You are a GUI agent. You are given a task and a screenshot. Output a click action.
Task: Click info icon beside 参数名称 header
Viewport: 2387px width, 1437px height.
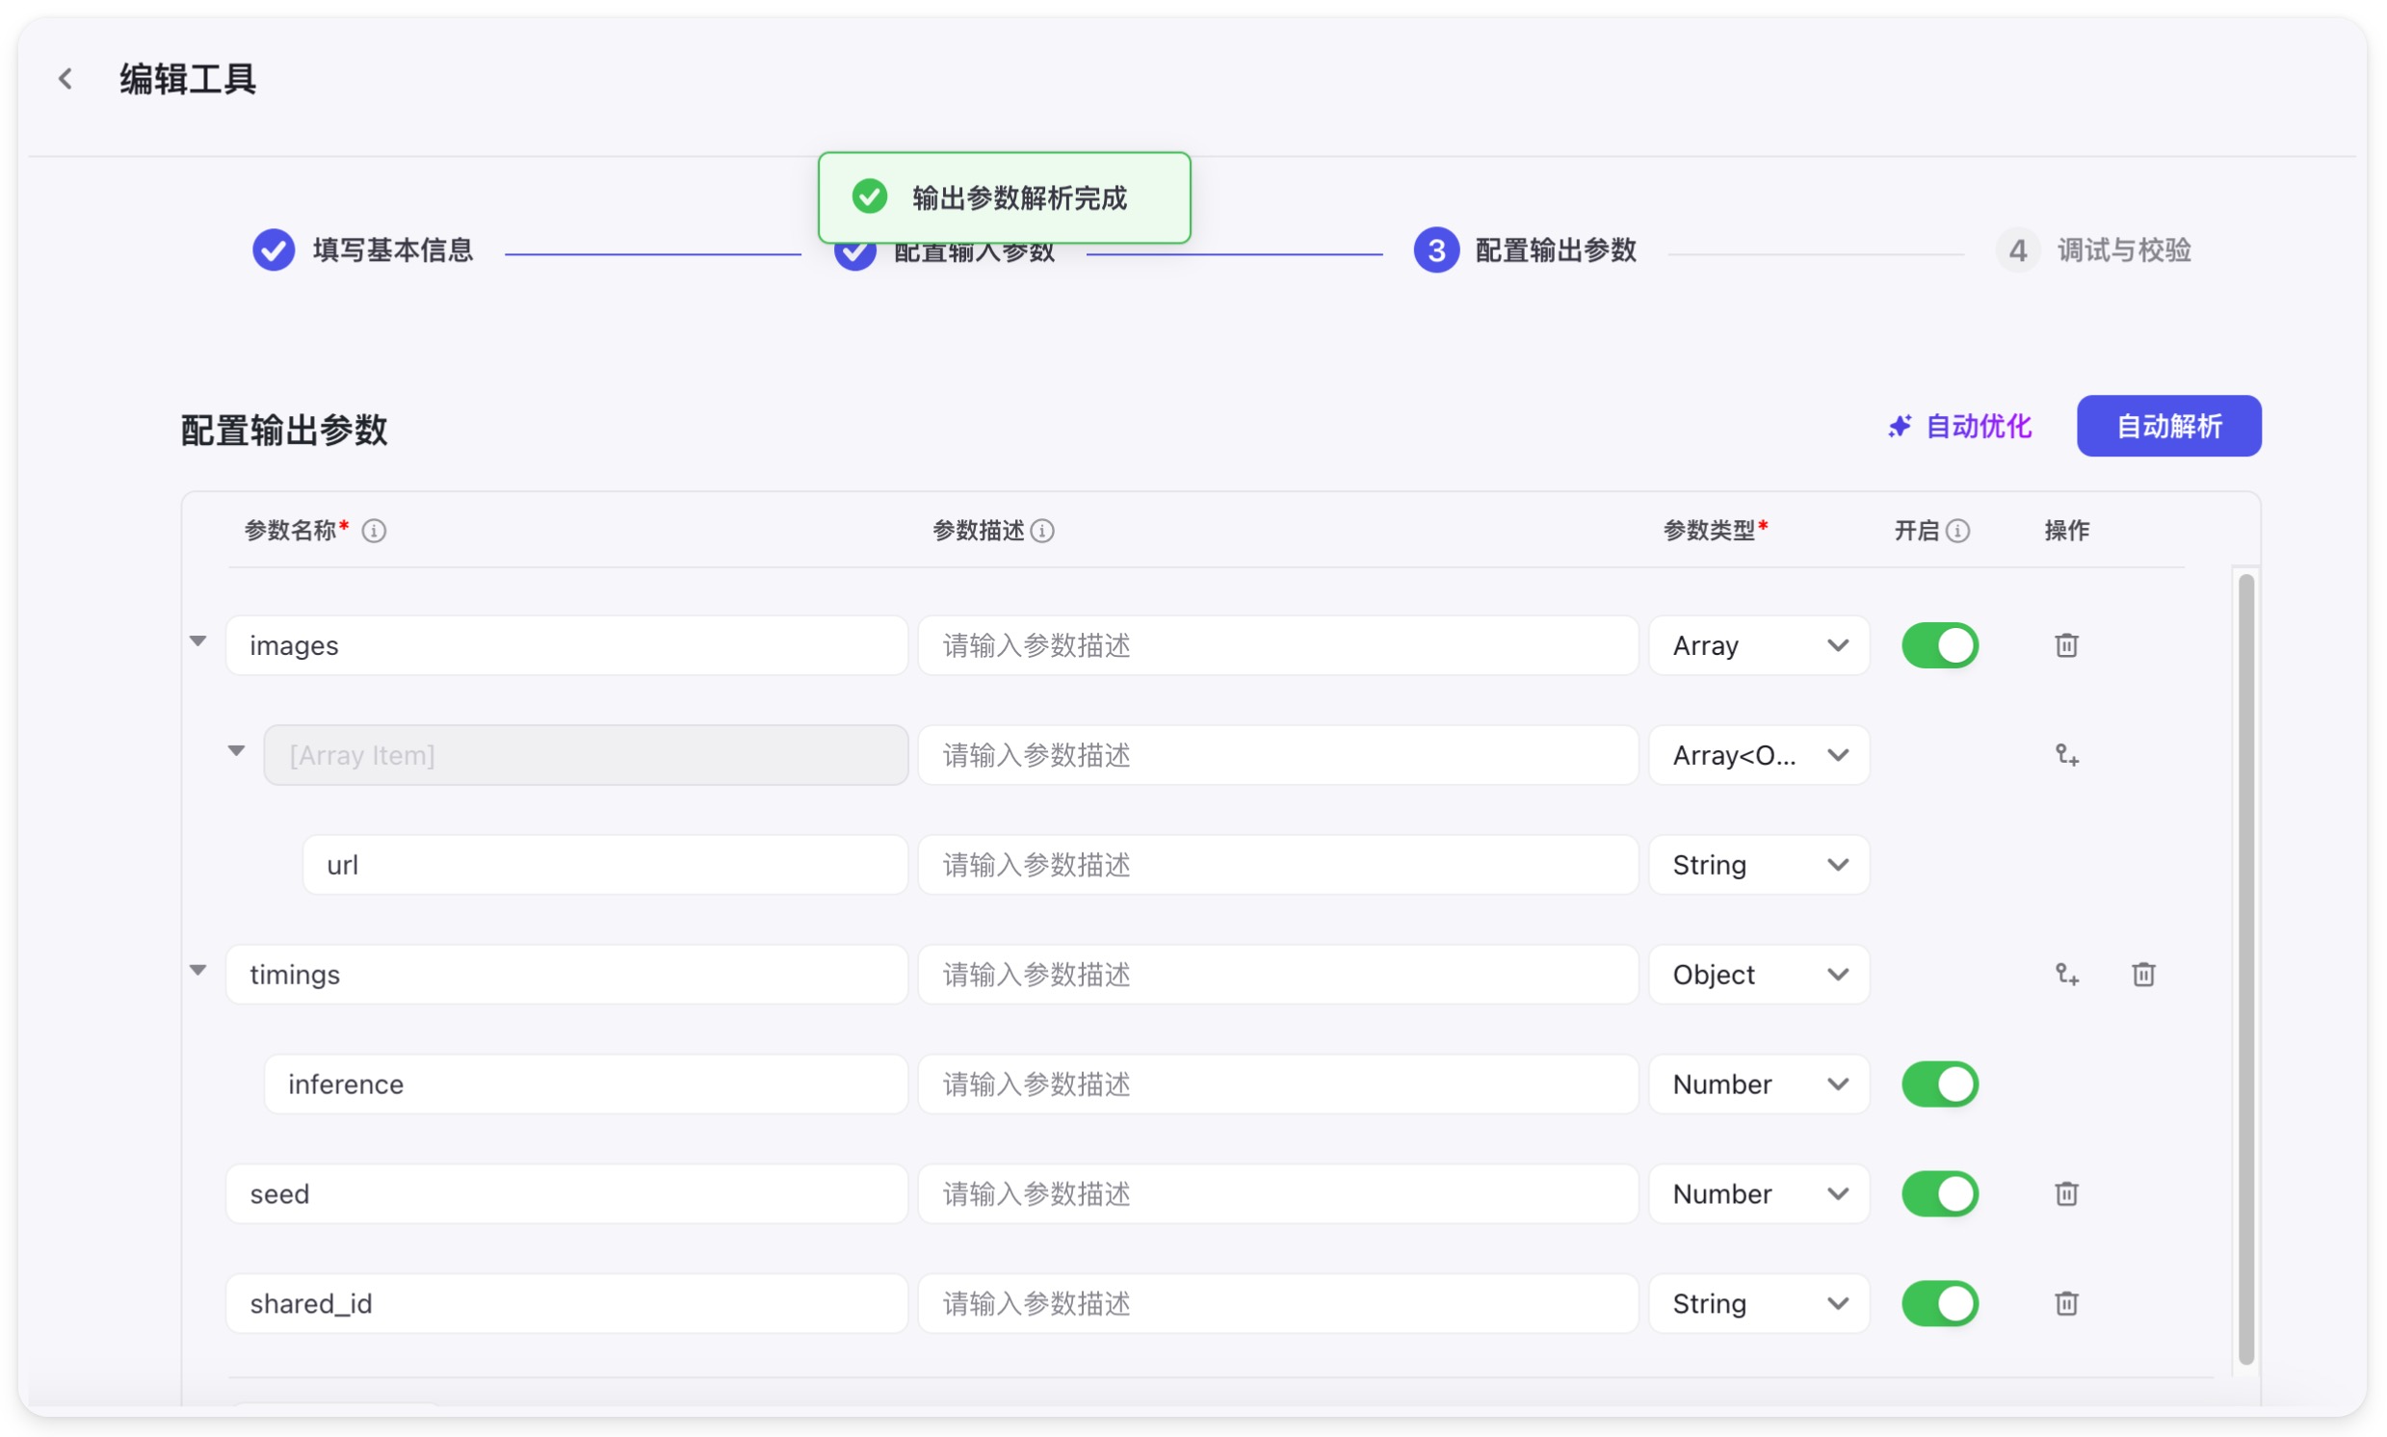click(374, 531)
